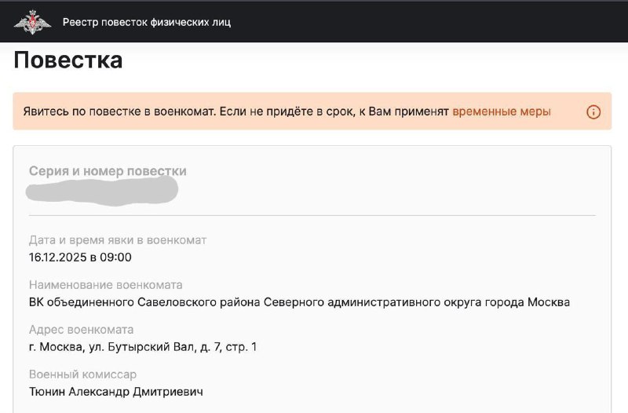This screenshot has height=413, width=628.
Task: Click the redacted summons number
Action: [x=102, y=191]
